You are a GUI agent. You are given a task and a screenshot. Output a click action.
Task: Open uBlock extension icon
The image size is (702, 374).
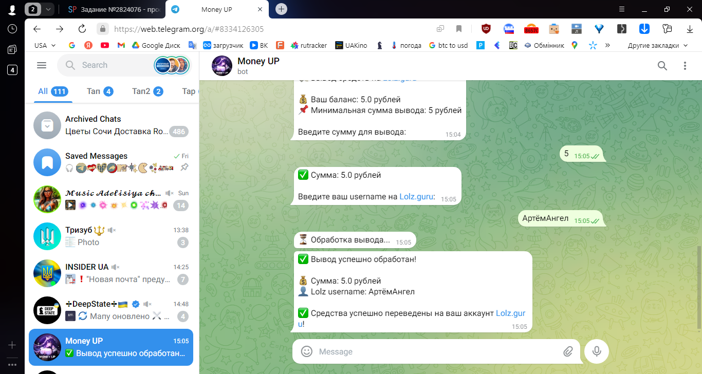486,29
